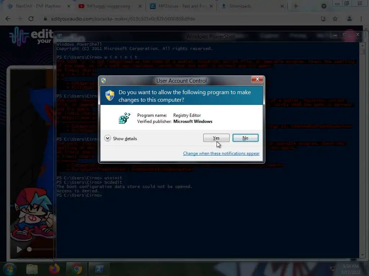The width and height of the screenshot is (369, 276).
Task: Close the Downloads tab
Action: (x=282, y=6)
